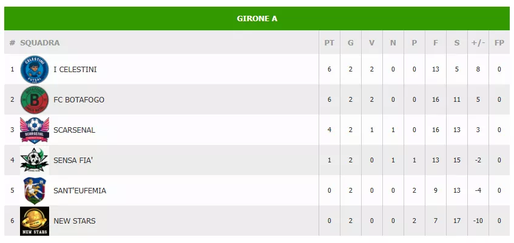
Task: Click the I Celestini team logo
Action: pos(34,69)
